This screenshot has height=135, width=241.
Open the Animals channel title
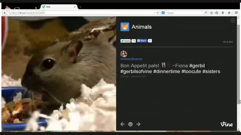pos(142,27)
